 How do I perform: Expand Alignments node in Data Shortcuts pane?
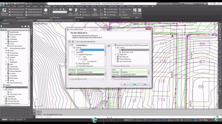pyautogui.click(x=116, y=54)
